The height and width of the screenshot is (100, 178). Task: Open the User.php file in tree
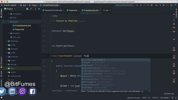pyautogui.click(x=16, y=37)
